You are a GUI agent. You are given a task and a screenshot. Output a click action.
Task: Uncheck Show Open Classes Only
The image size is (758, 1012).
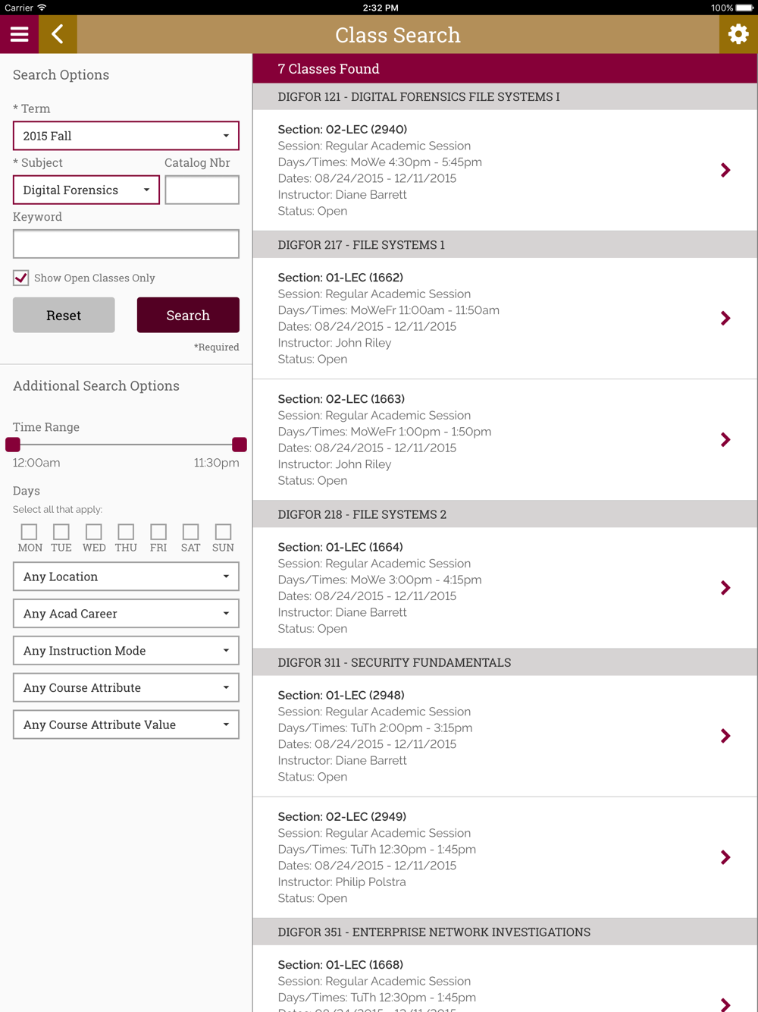pyautogui.click(x=21, y=278)
